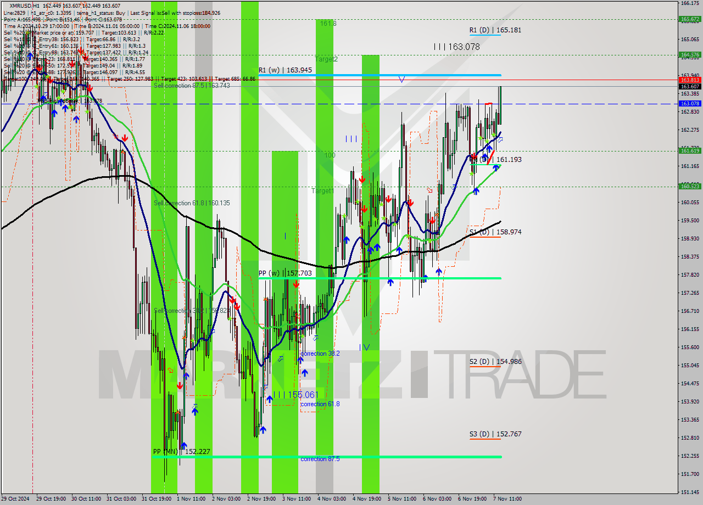Click the blue V marker near correction 38.2

coord(366,347)
